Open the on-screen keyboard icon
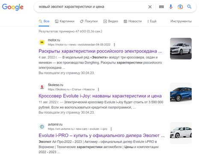Viewport: 199px width, 155px height. coord(161,7)
